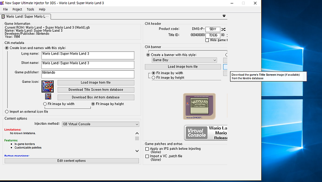Image resolution: width=322 pixels, height=182 pixels.
Task: Toggle the 'Hide game' checkbox
Action: [x=207, y=40]
